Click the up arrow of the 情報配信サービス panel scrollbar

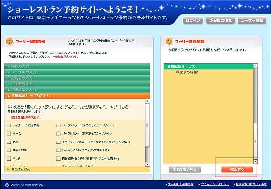tap(256, 66)
